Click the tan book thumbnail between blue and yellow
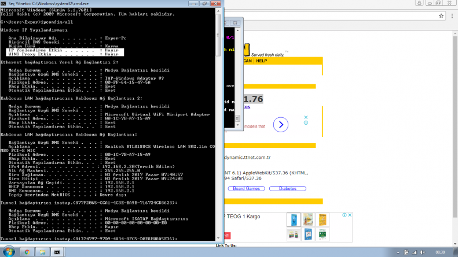Viewport: 458px width, 257px height. [x=308, y=219]
